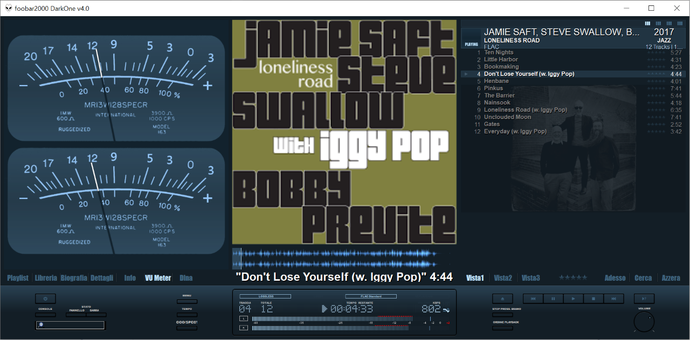The height and width of the screenshot is (340, 690).
Task: Select the Vista3 view
Action: click(531, 278)
